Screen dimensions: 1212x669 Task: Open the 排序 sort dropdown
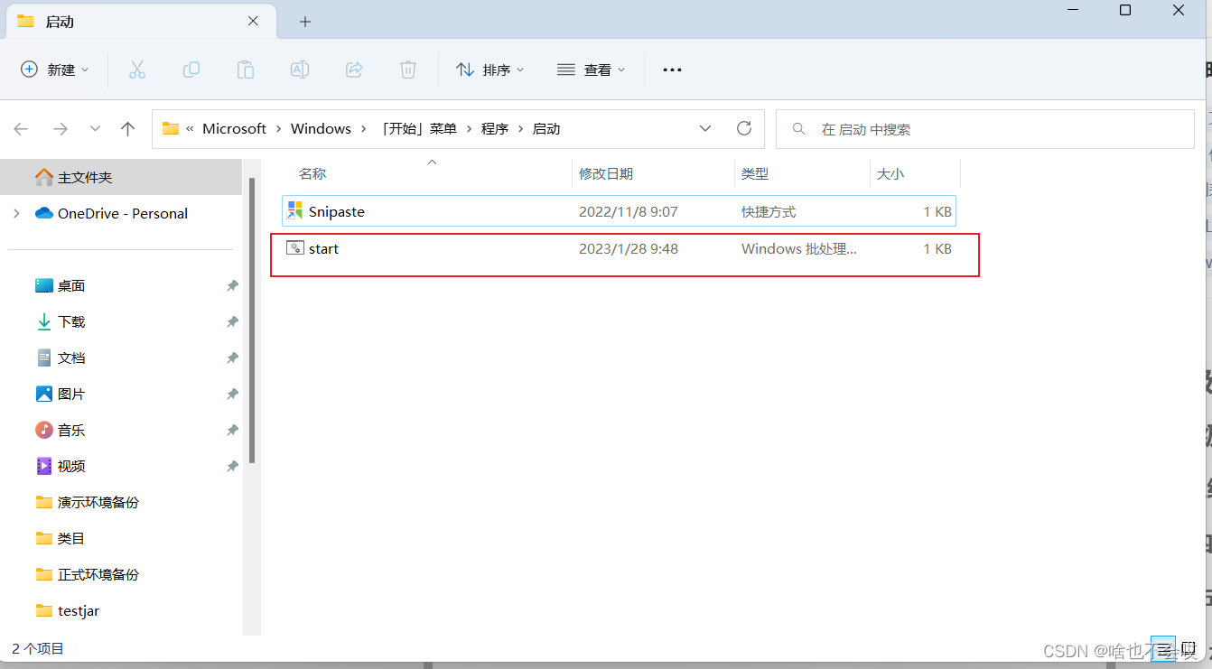pyautogui.click(x=489, y=70)
